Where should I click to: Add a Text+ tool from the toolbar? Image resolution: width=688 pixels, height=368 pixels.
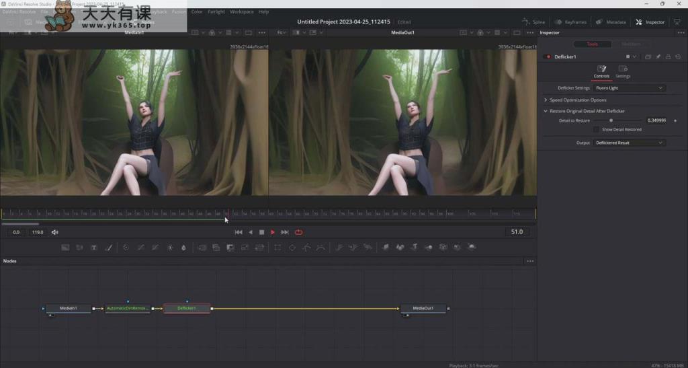[94, 247]
